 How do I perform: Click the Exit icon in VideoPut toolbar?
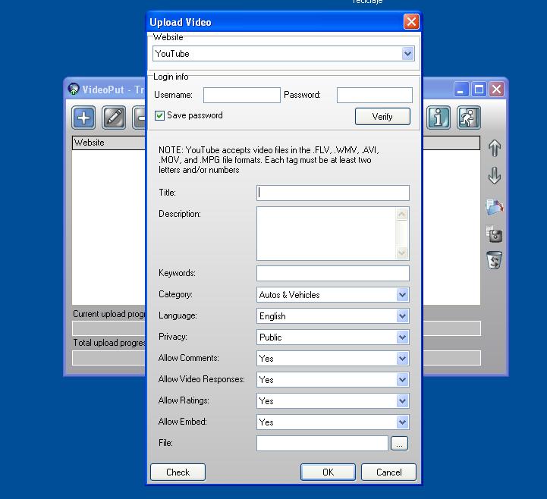click(469, 118)
